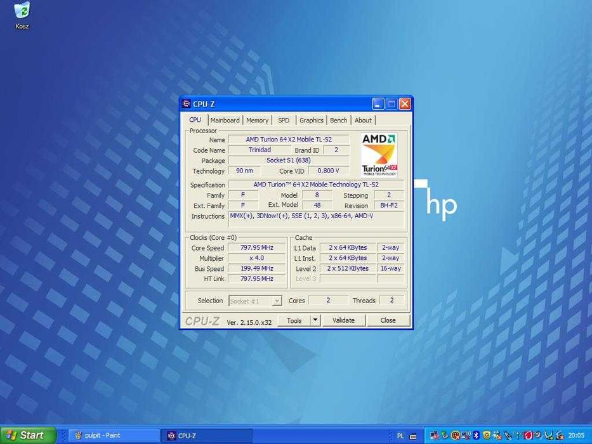Click the disconnected wireless network tray icon
Viewport: 592px width, 444px height.
466,435
